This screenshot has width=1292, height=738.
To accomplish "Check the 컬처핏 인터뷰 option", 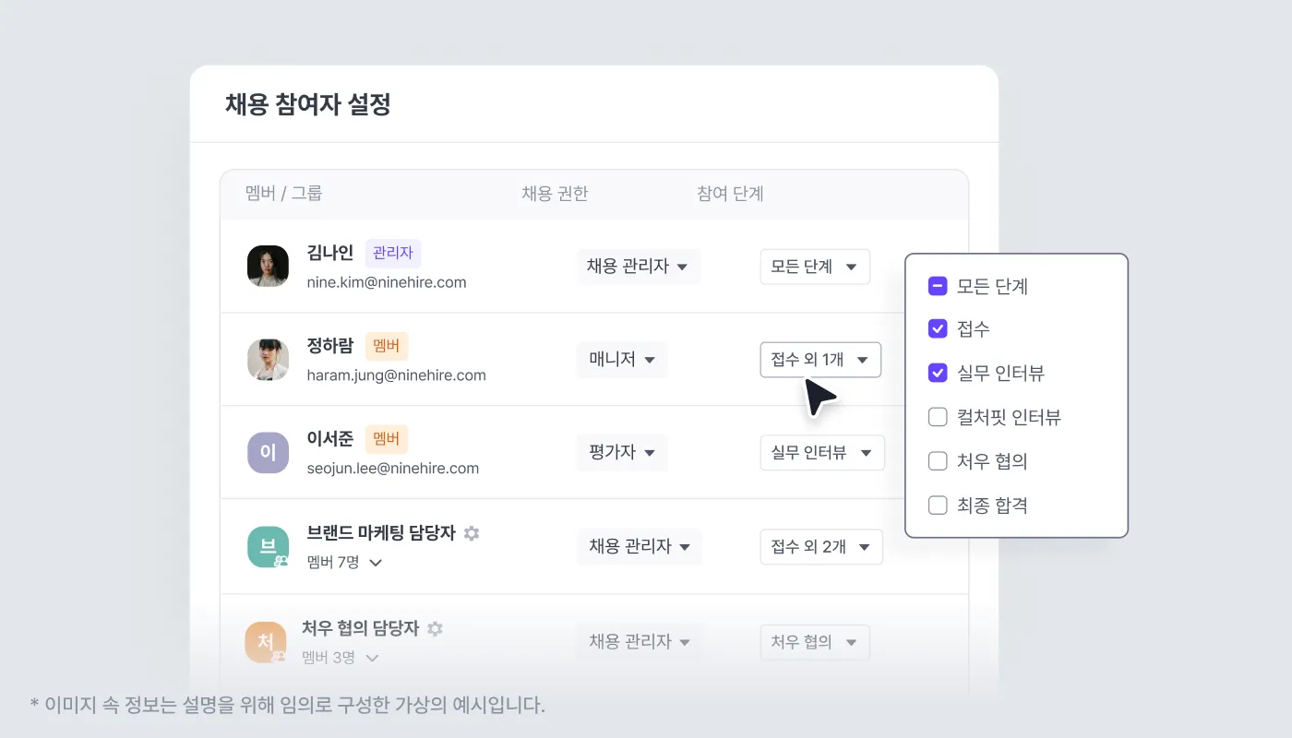I will click(938, 417).
